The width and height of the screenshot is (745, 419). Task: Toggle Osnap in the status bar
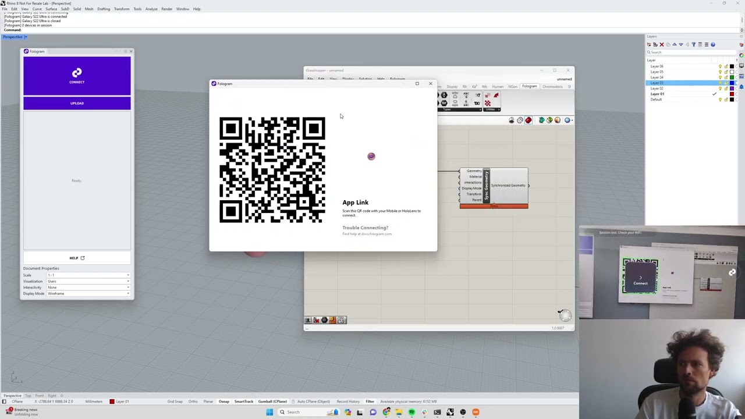pyautogui.click(x=224, y=402)
